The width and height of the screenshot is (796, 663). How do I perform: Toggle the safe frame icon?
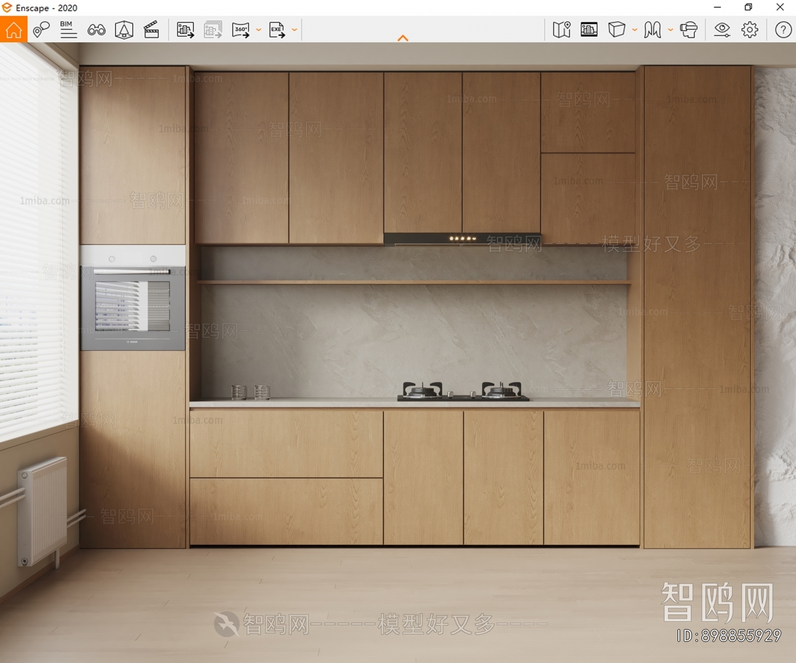[x=124, y=30]
